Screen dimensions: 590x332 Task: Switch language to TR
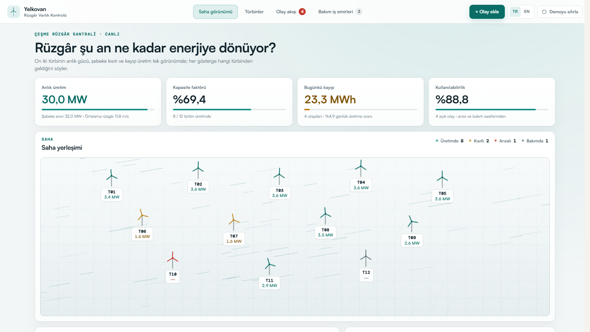coord(515,12)
